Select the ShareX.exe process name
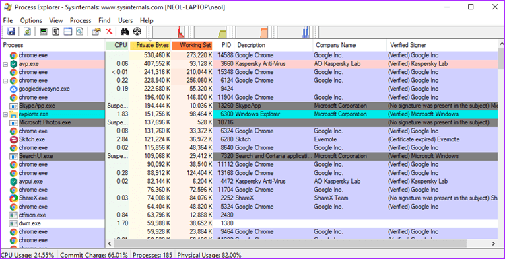This screenshot has height=259, width=505. 33,198
